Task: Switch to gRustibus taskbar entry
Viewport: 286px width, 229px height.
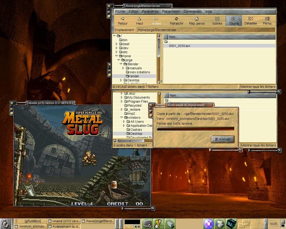Action: [x=31, y=221]
